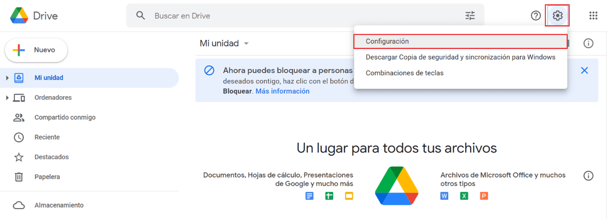Click info icon beside Archivos de Microsoft Office

[589, 176]
